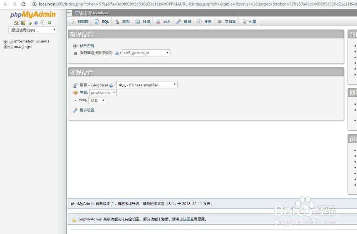The width and height of the screenshot is (357, 234).
Task: Open the utf8_general_ci collation dropdown
Action: point(146,53)
